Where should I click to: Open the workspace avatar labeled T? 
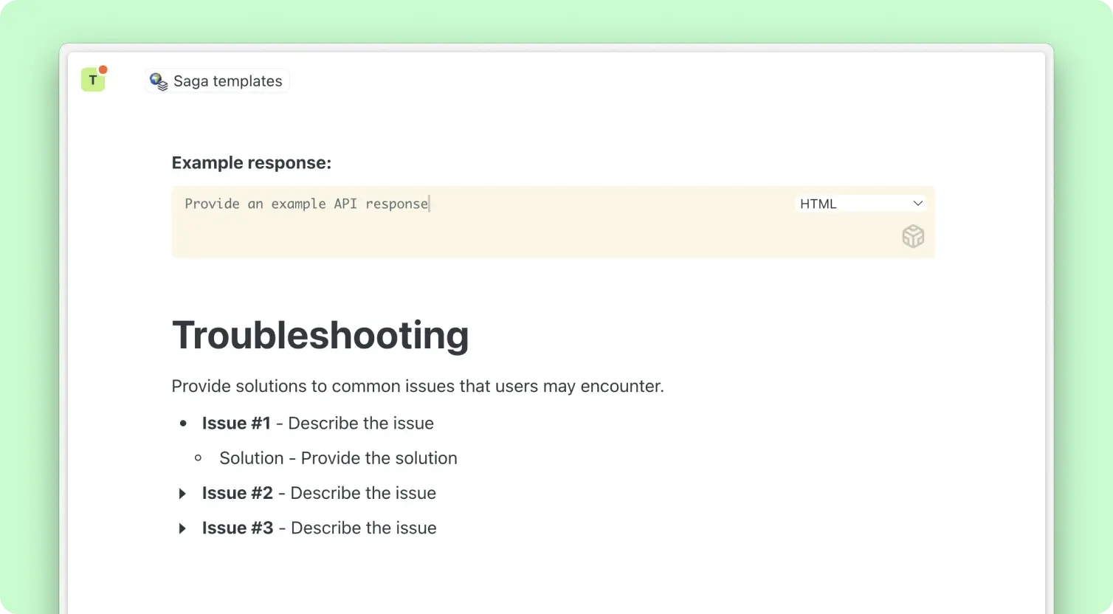tap(92, 80)
